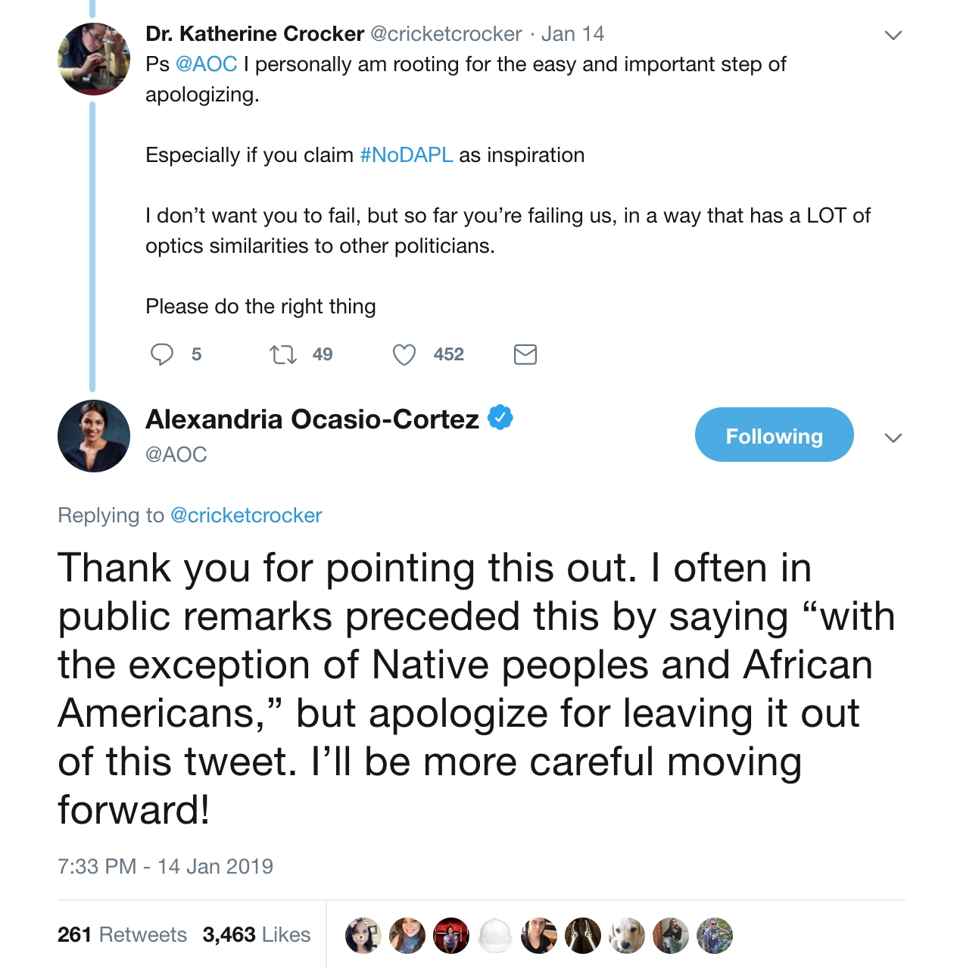Image resolution: width=957 pixels, height=969 pixels.
Task: Expand options chevron on Katherine's tweet
Action: (x=893, y=35)
